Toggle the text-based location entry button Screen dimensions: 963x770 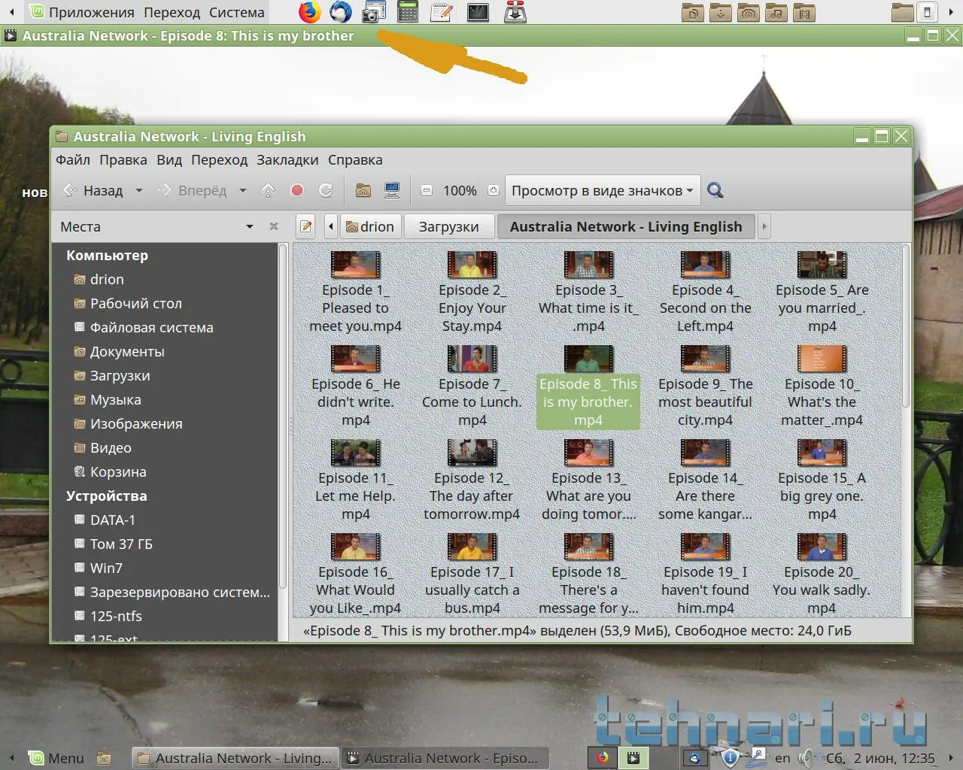coord(305,226)
